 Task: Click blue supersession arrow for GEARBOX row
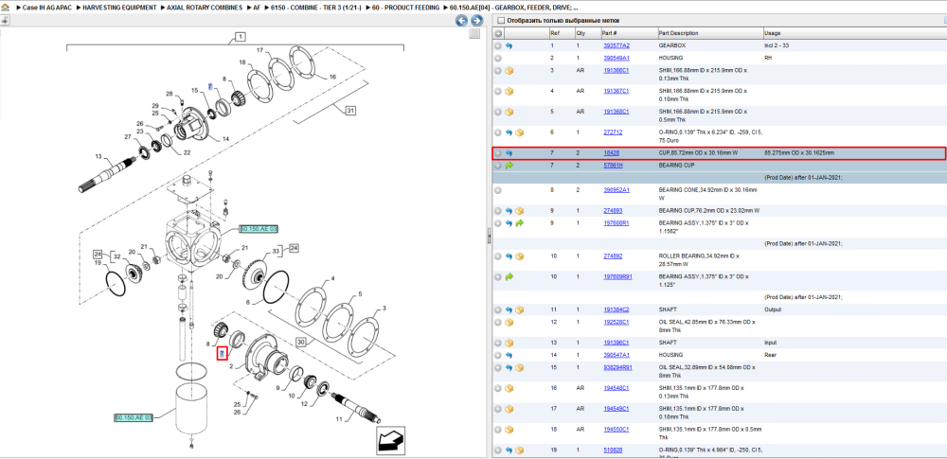(x=509, y=45)
